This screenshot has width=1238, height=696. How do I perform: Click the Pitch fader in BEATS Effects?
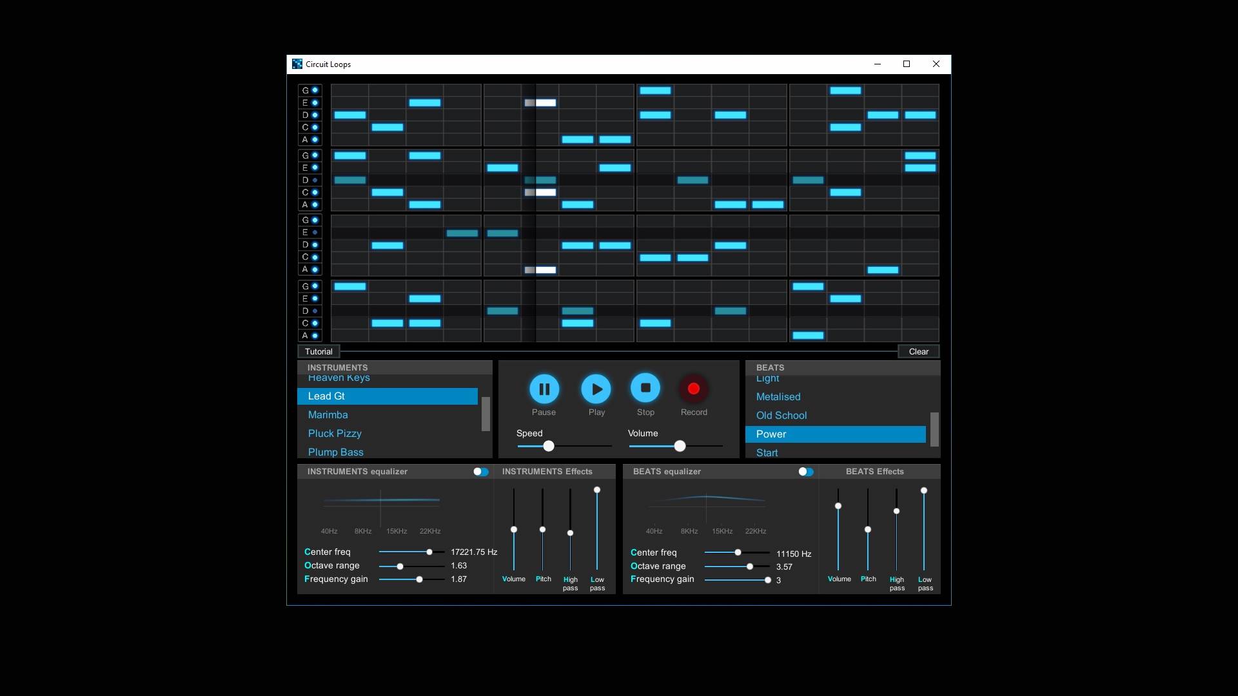pyautogui.click(x=868, y=529)
